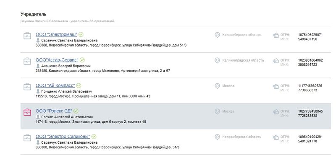Select the "Учредитель" section heading
The height and width of the screenshot is (155, 336).
click(x=34, y=14)
